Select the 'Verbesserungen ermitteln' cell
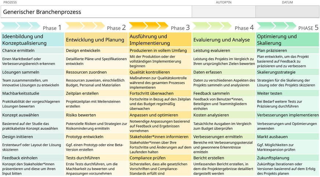Screen dimensions: 320x177 pyautogui.click(x=224, y=137)
